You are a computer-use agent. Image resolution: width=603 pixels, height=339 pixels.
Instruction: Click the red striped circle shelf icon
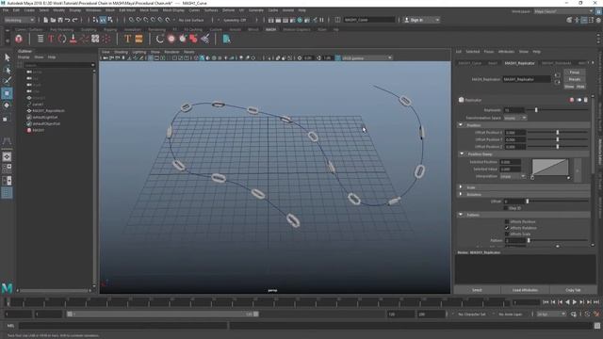pyautogui.click(x=171, y=39)
